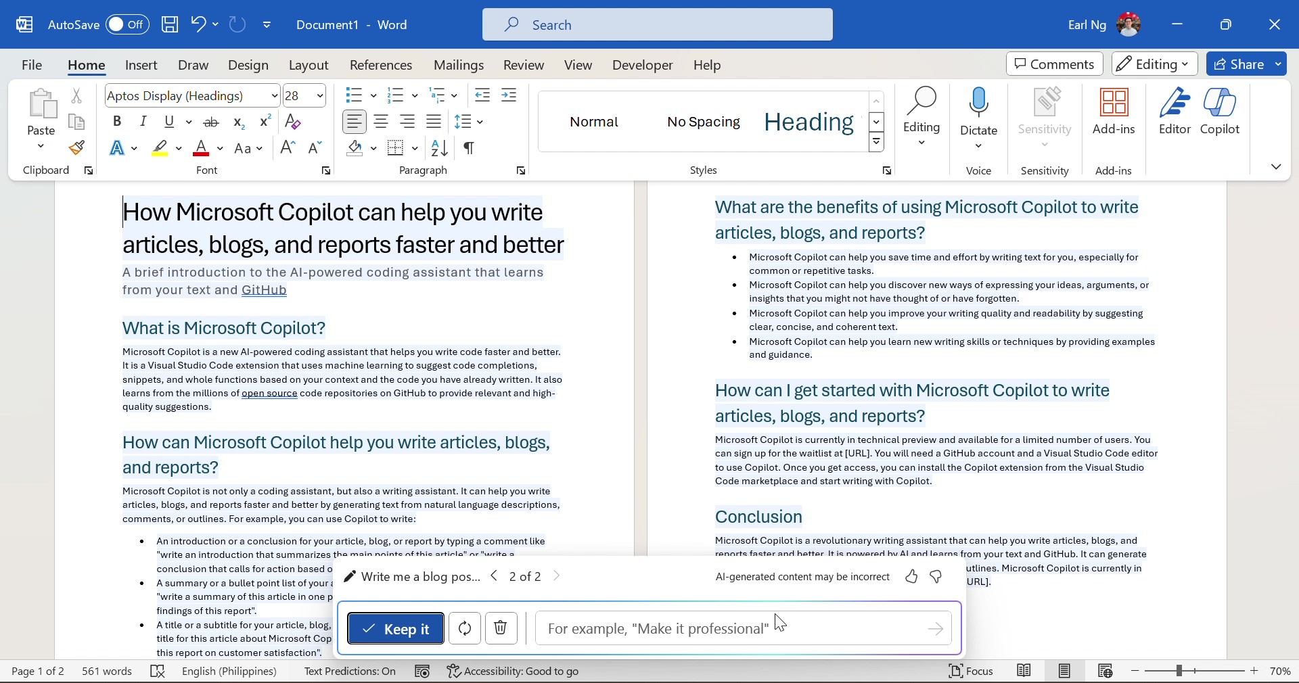
Task: Discard the draft using trash icon
Action: click(x=501, y=628)
